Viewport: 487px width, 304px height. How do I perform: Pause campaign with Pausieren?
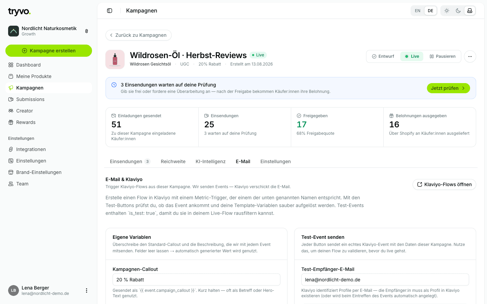pos(443,56)
